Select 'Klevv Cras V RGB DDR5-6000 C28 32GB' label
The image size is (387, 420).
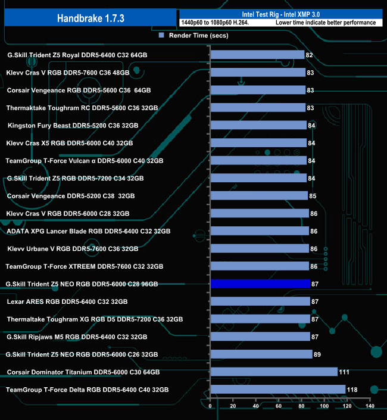click(68, 213)
